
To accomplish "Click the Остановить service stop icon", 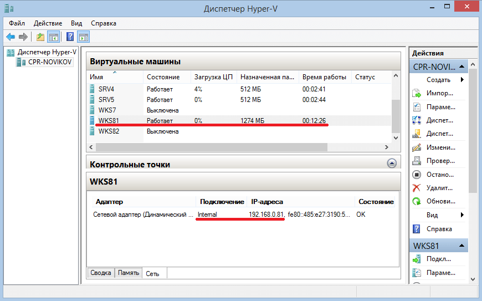I will coord(417,175).
